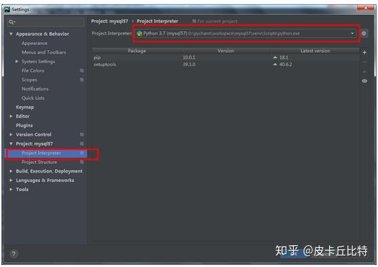Click the icon beside Project Structure
The width and height of the screenshot is (378, 267).
tap(82, 162)
